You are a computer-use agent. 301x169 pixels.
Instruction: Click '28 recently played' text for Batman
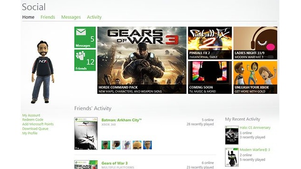(200, 124)
